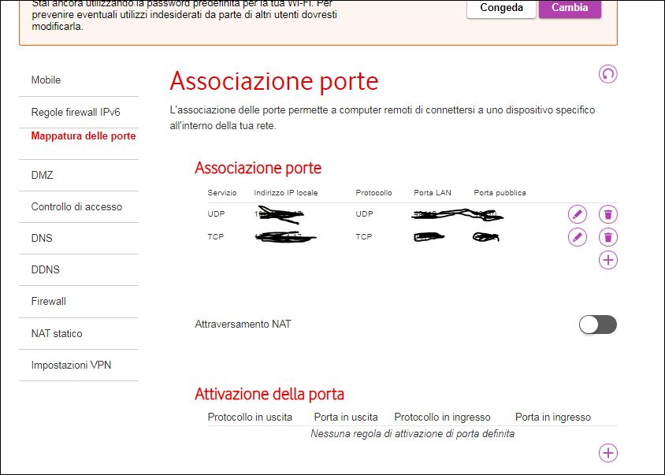
Task: Click the TCP protocol cell
Action: [363, 237]
